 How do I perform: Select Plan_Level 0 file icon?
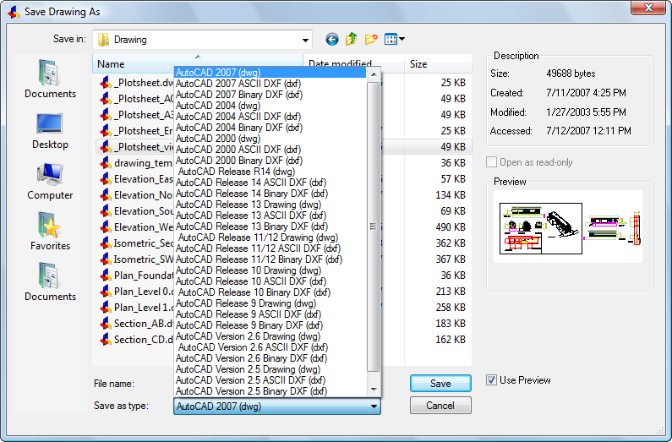(106, 292)
